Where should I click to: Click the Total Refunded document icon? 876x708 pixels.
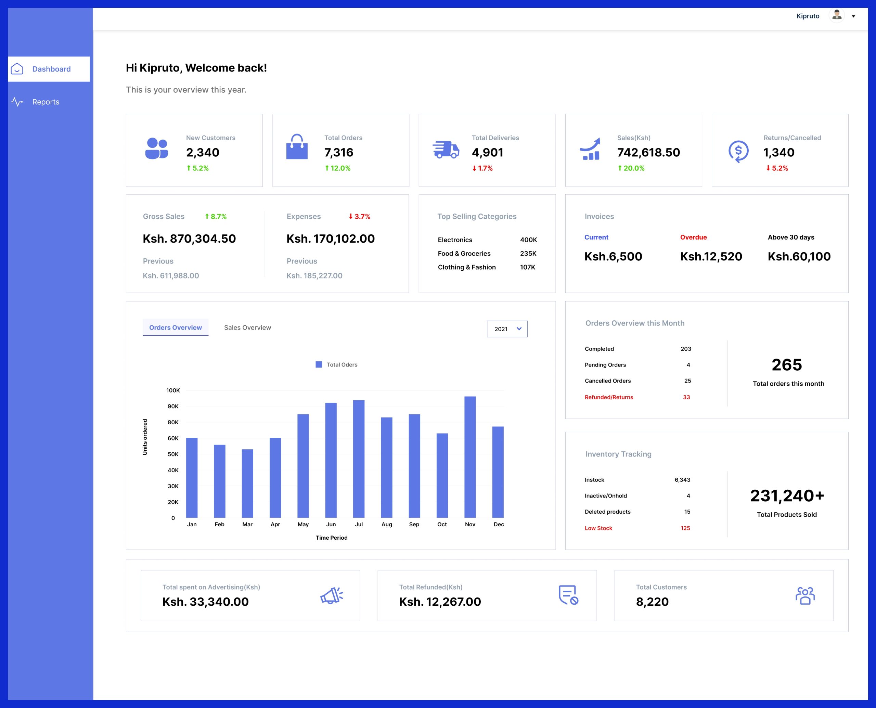coord(568,595)
